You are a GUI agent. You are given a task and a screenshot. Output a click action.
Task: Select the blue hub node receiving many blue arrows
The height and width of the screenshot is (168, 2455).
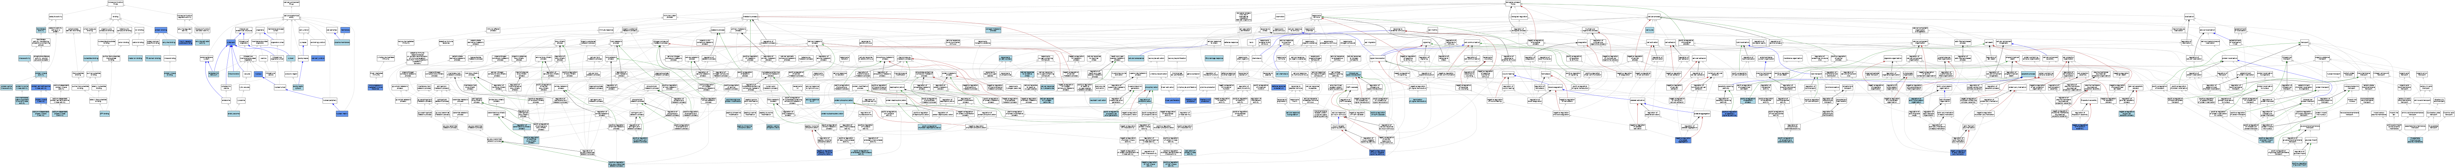click(230, 43)
